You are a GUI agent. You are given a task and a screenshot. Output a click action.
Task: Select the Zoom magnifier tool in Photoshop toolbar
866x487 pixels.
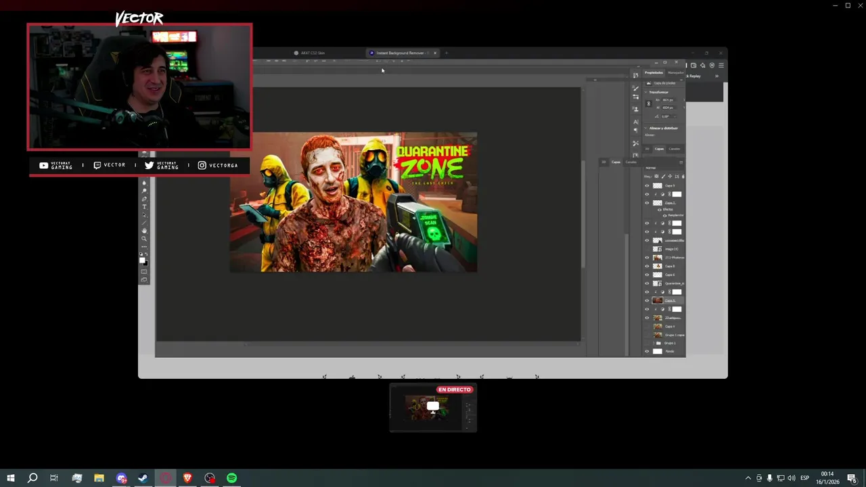144,239
